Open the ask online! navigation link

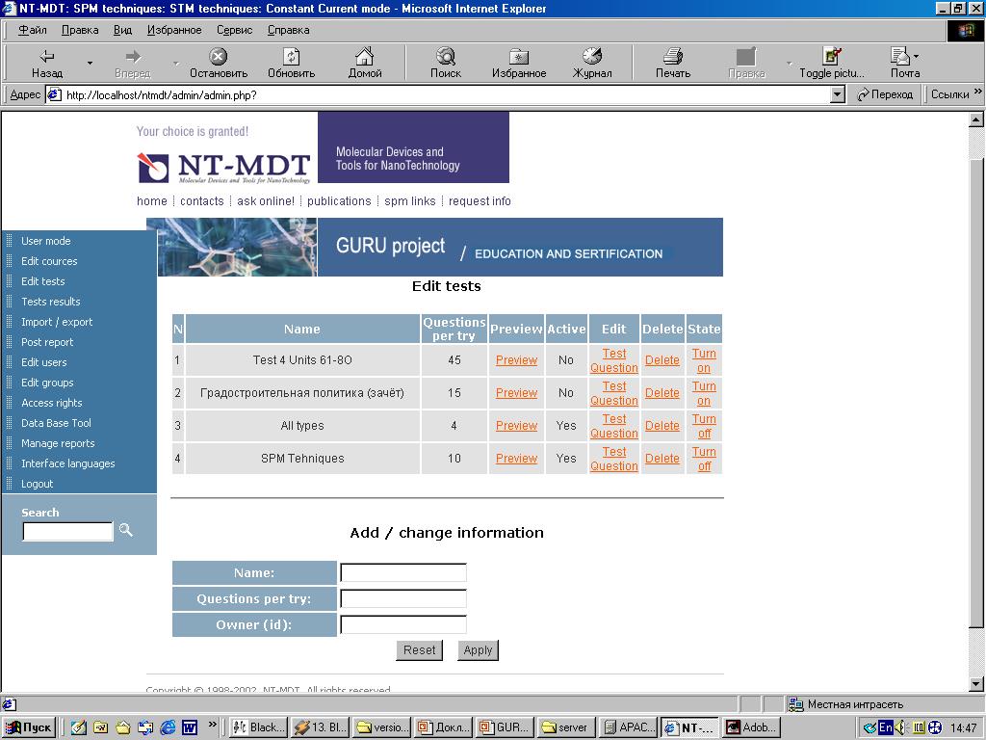(266, 200)
